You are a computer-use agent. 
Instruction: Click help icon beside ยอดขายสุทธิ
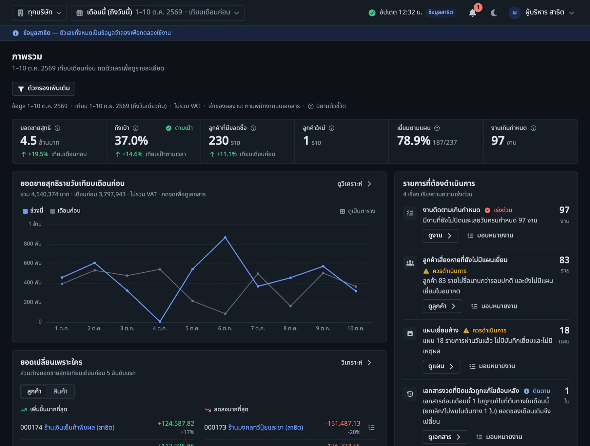57,128
